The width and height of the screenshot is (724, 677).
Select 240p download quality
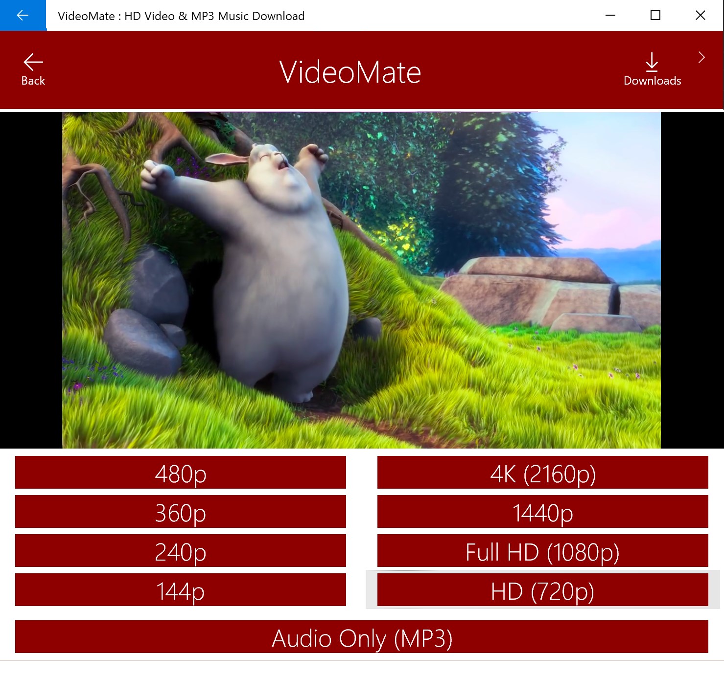[181, 551]
